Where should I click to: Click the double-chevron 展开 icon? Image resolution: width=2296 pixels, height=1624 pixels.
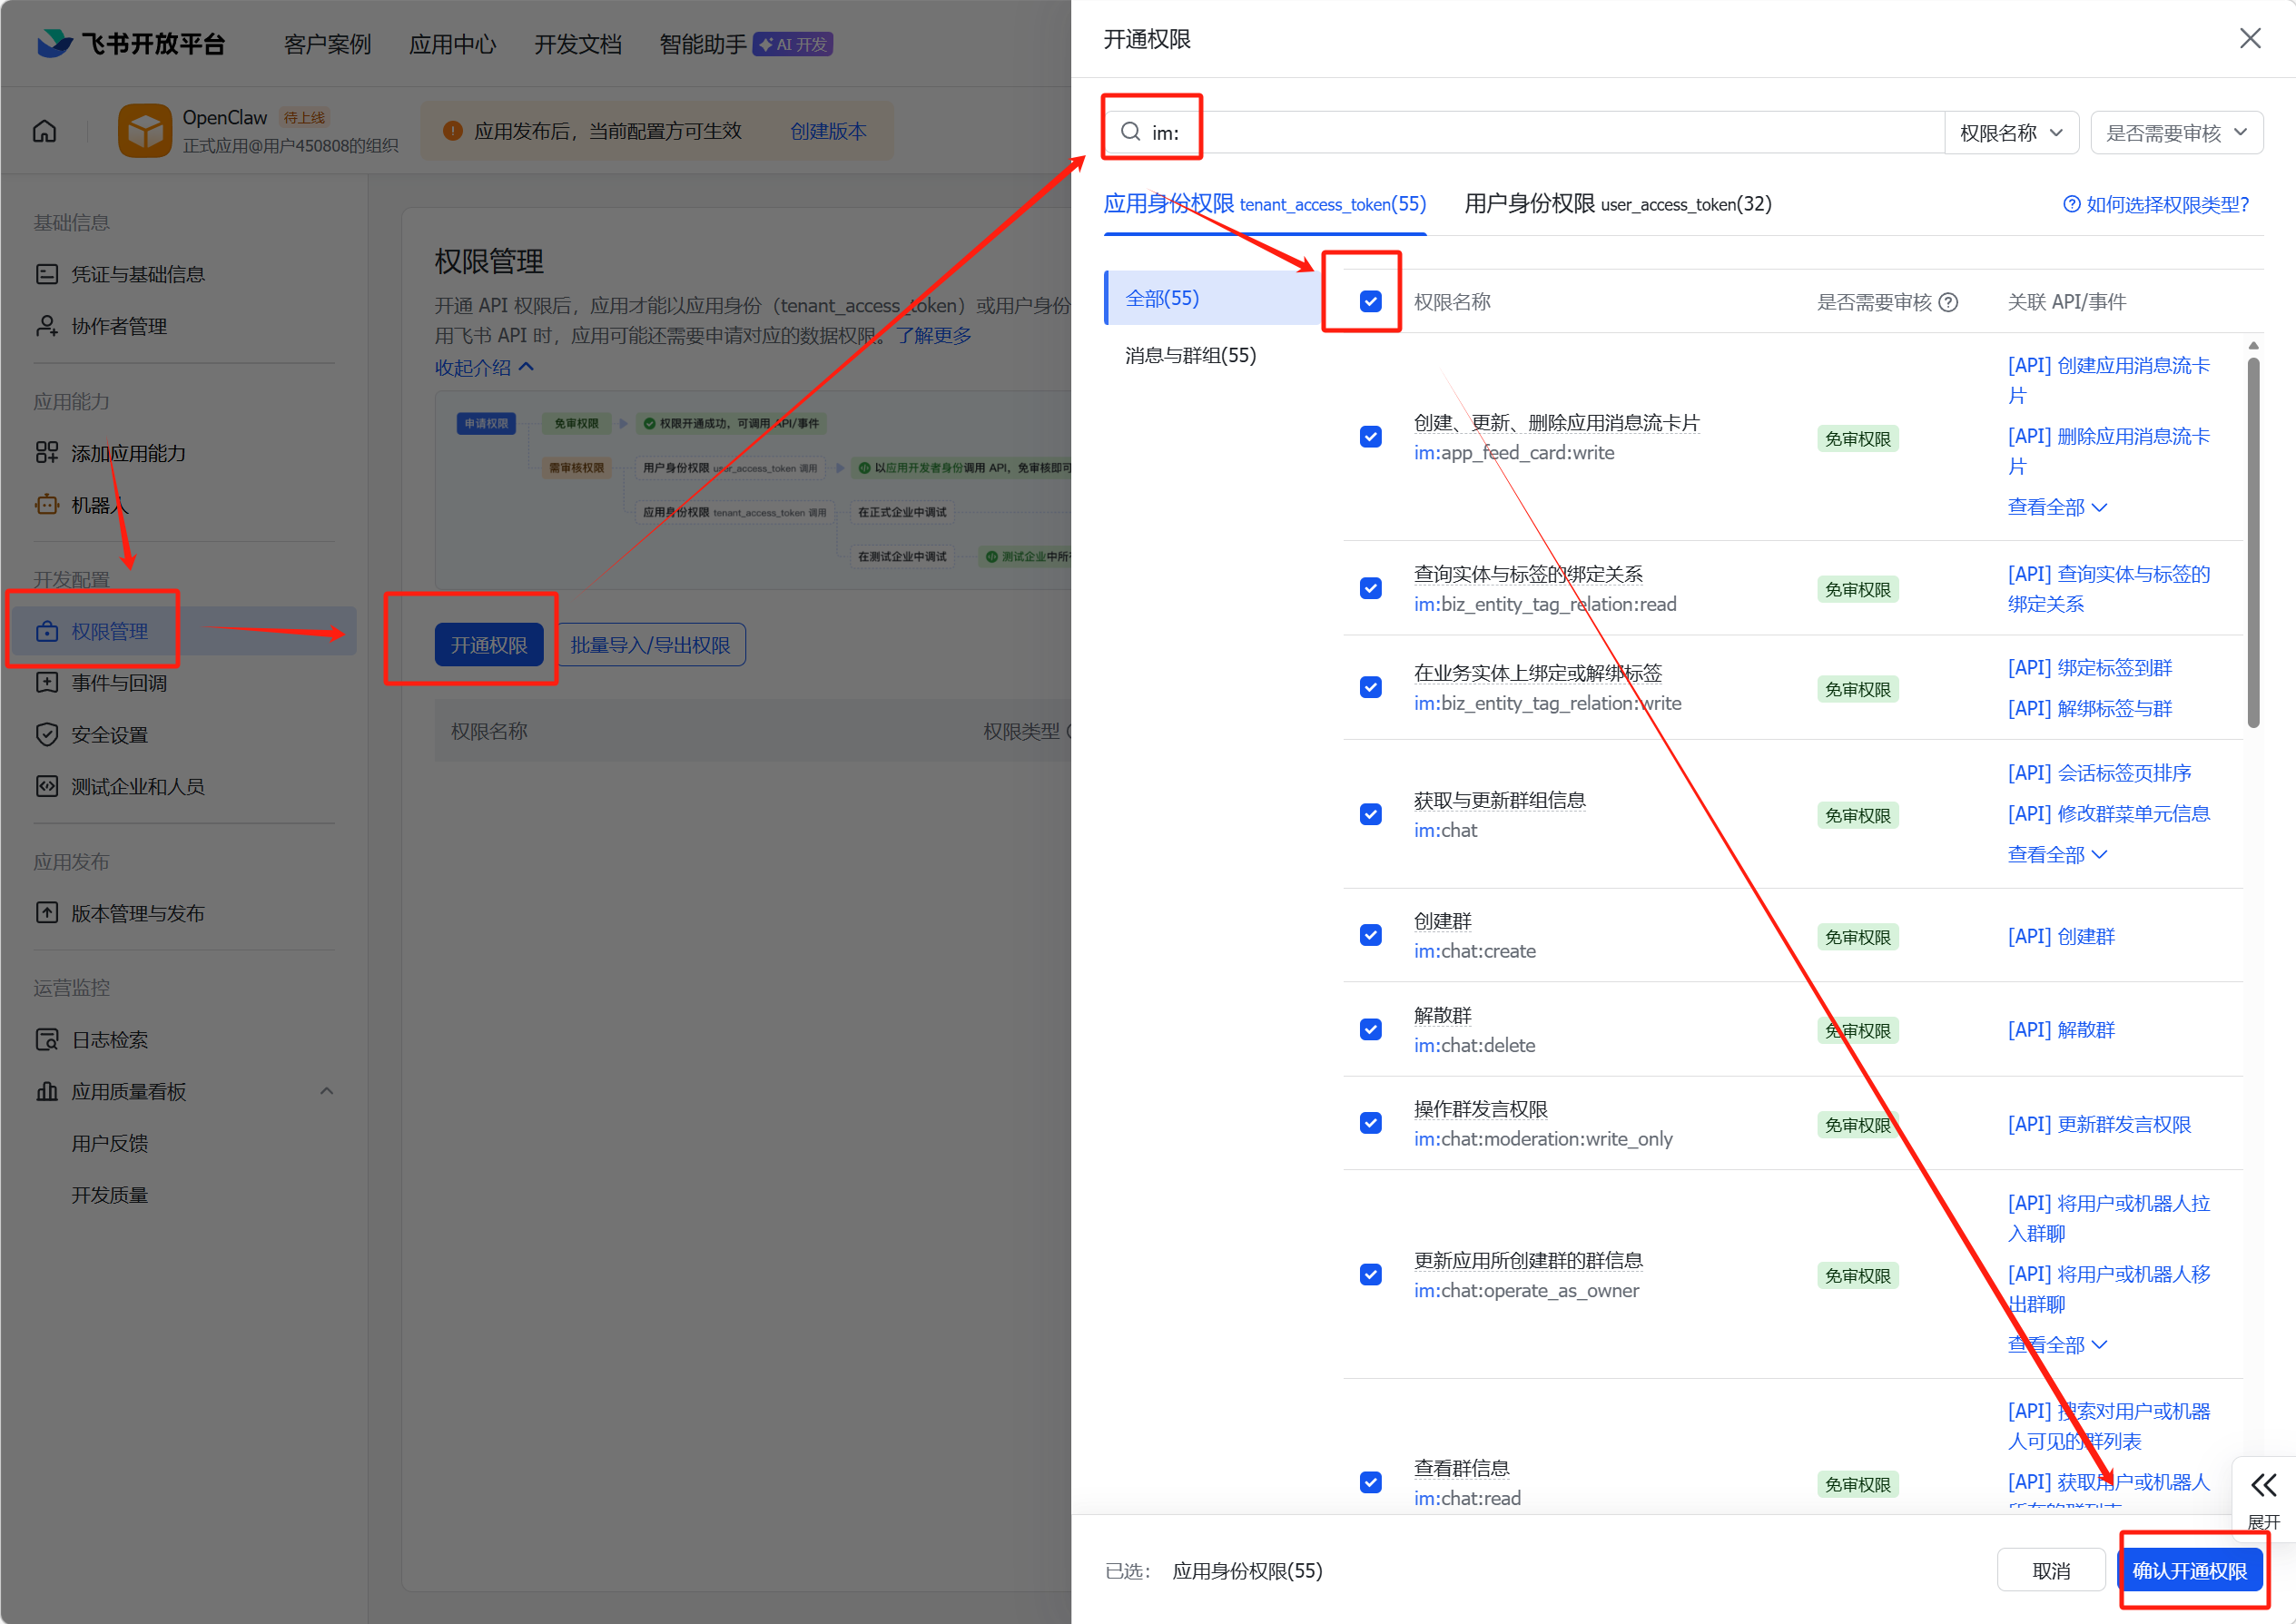coord(2263,1485)
